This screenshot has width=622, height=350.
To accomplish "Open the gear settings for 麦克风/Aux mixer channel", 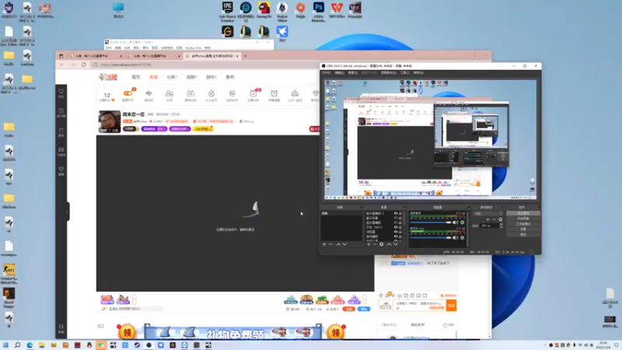I will click(462, 238).
